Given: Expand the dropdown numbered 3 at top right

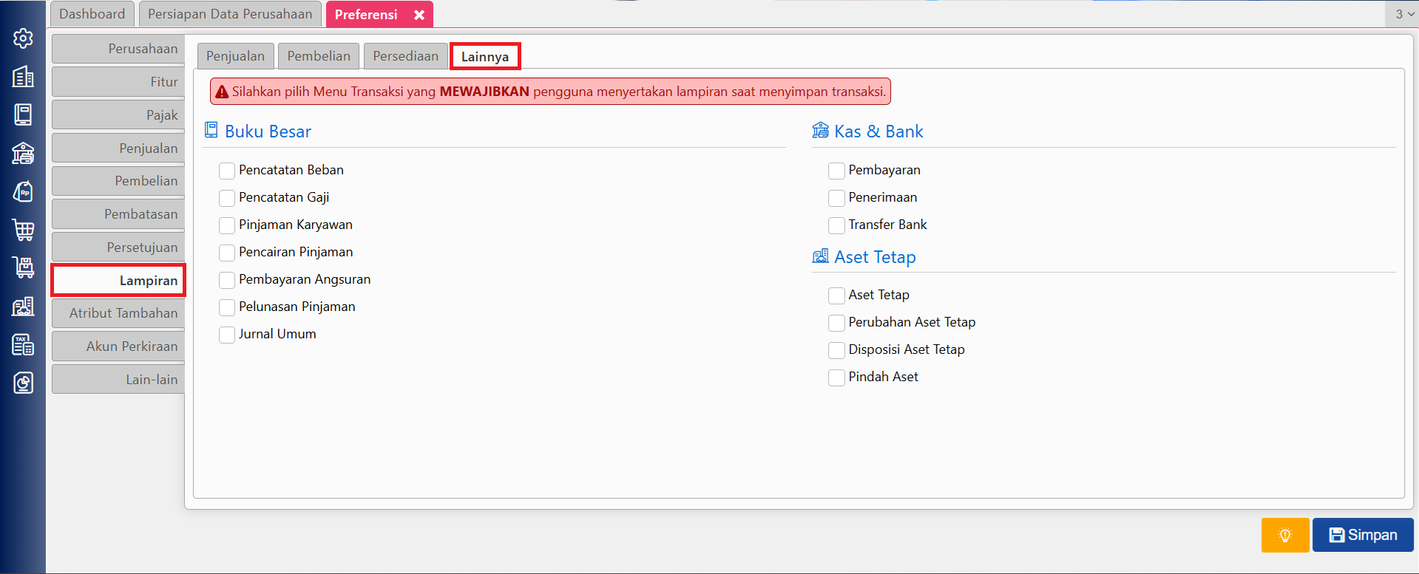Looking at the screenshot, I should [x=1403, y=14].
